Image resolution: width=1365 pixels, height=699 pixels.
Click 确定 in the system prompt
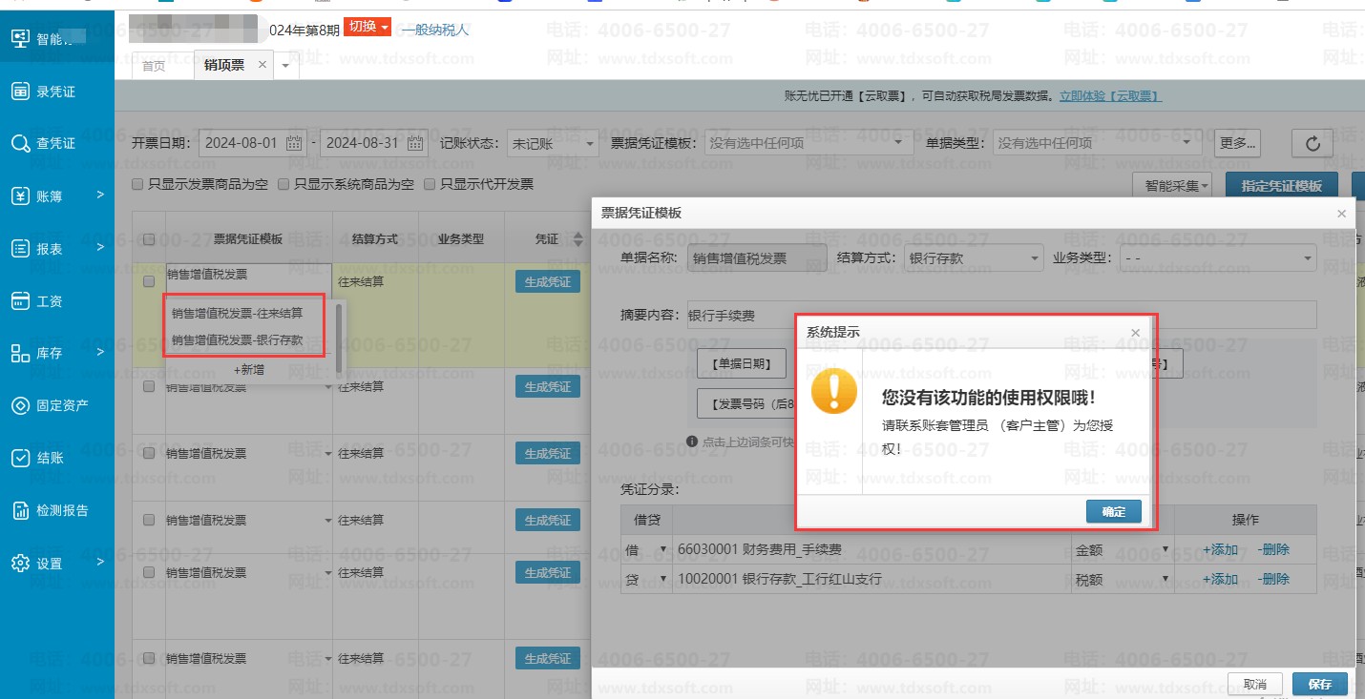pos(1113,512)
